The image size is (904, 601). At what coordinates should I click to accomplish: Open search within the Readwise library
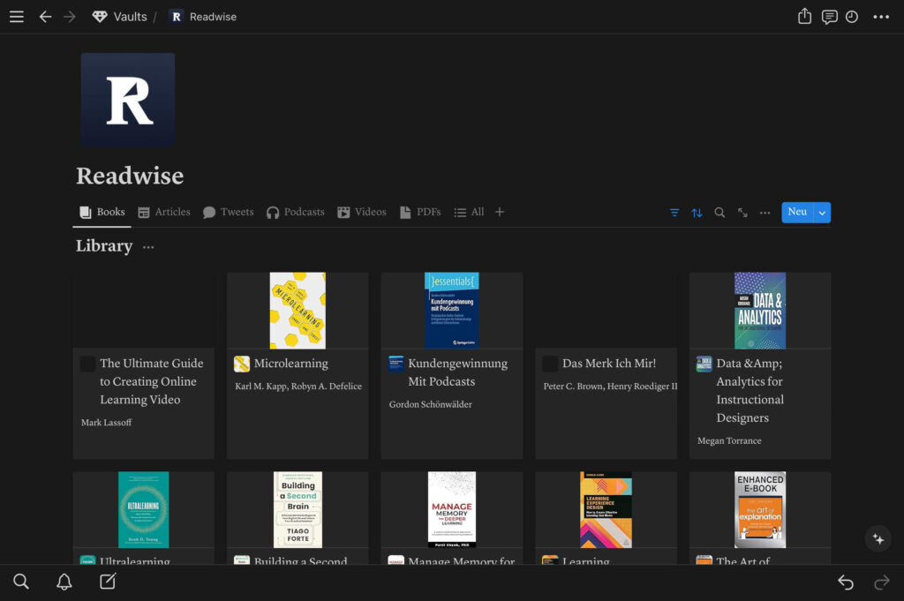(x=719, y=212)
